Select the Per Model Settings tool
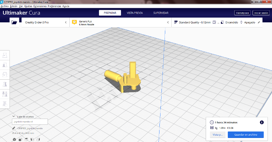Image resolution: width=272 pixels, height=142 pixels. [5, 94]
